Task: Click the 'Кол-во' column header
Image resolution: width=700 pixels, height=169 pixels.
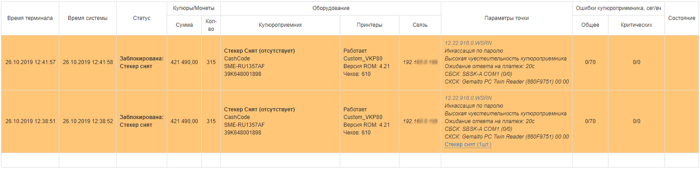Action: (x=211, y=25)
